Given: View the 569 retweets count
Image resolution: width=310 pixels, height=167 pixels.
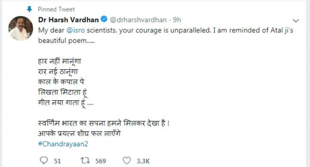Looking at the screenshot, I should [101, 161].
